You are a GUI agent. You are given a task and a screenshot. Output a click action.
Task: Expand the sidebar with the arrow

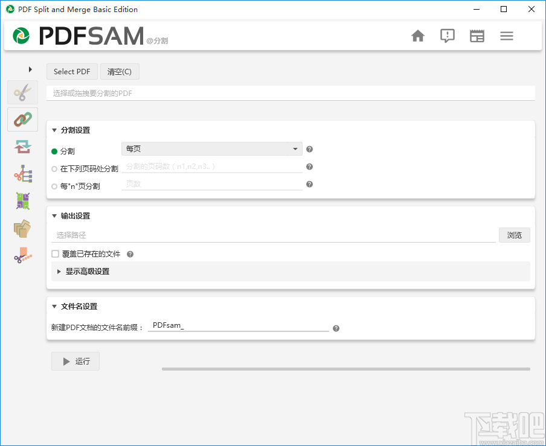[x=30, y=69]
